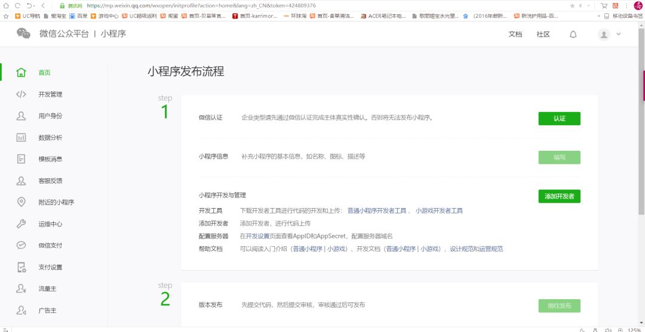Reload the page with refresh icon
This screenshot has height=332, width=645.
[x=18, y=5]
